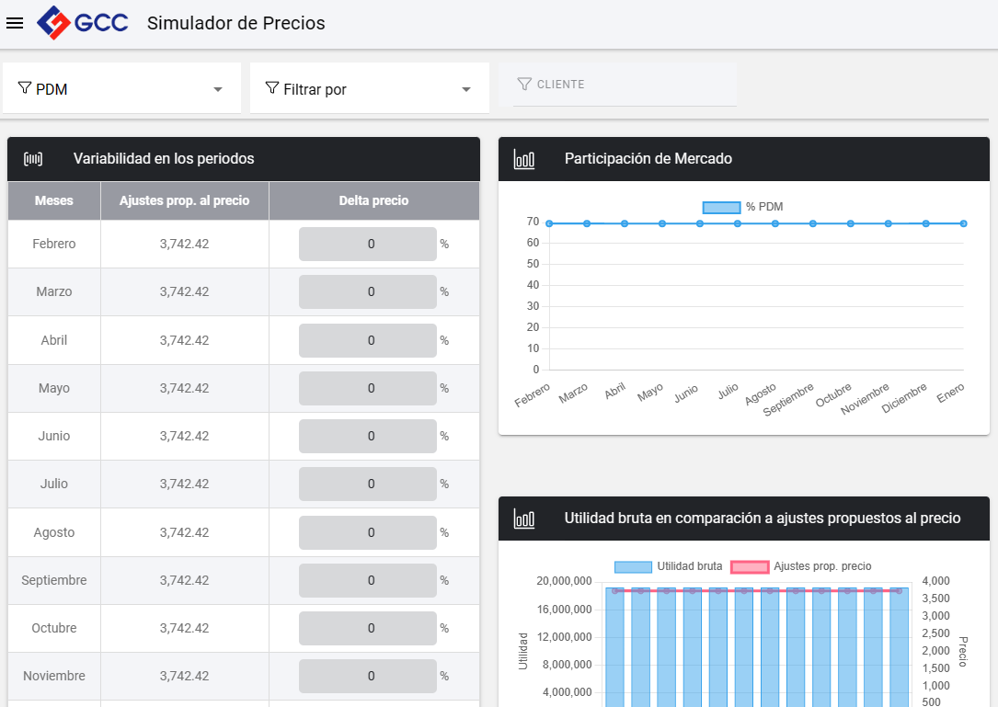Expand the PDM dropdown arrow
The height and width of the screenshot is (707, 998).
218,89
